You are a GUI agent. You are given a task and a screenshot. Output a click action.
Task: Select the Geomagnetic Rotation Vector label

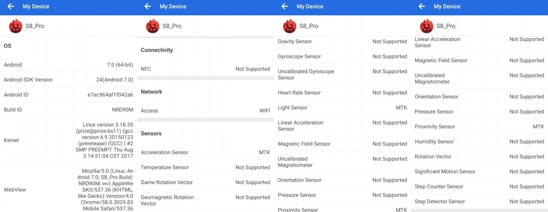pos(167,200)
